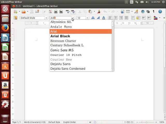Select Courier New font
166x124 pixels.
coord(81,60)
